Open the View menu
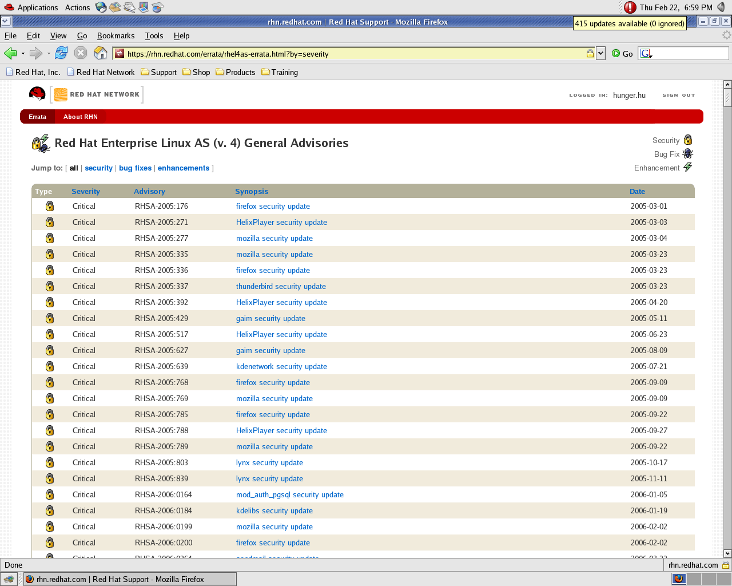732x586 pixels. [x=58, y=35]
